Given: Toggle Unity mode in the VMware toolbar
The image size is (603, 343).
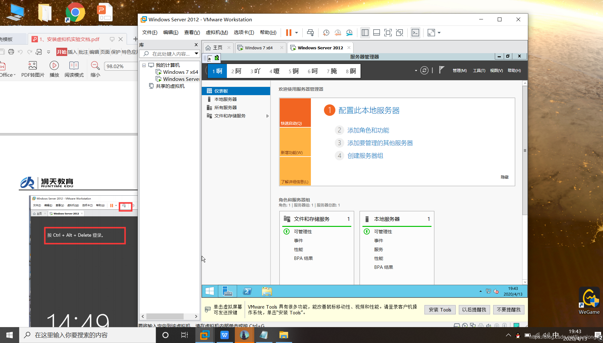Looking at the screenshot, I should (399, 32).
